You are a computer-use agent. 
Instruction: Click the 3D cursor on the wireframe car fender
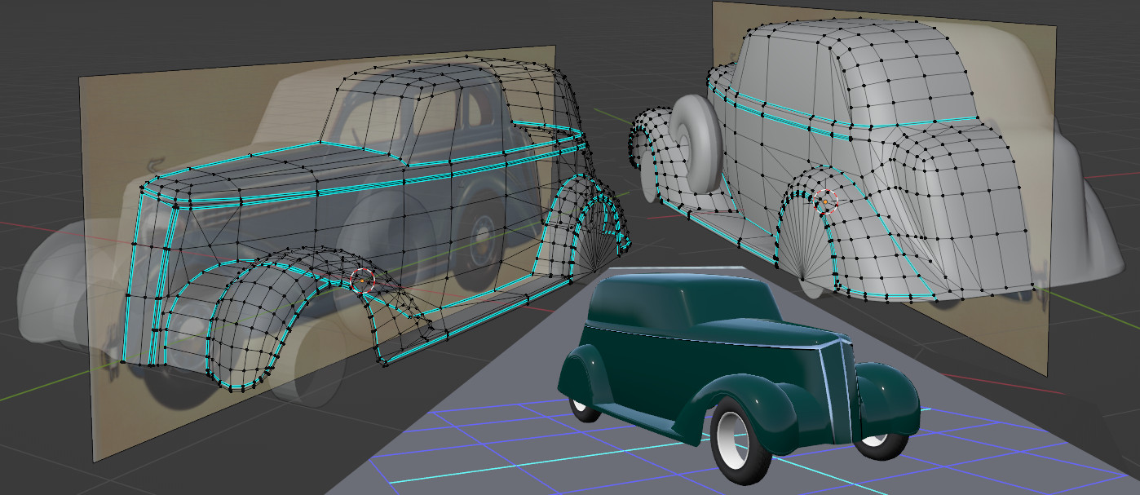tap(362, 280)
